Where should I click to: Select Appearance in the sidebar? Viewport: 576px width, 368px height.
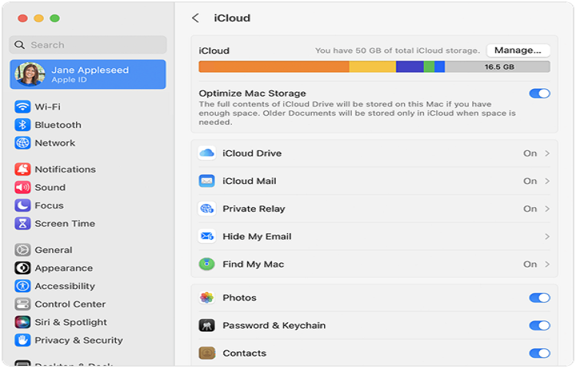click(x=64, y=268)
